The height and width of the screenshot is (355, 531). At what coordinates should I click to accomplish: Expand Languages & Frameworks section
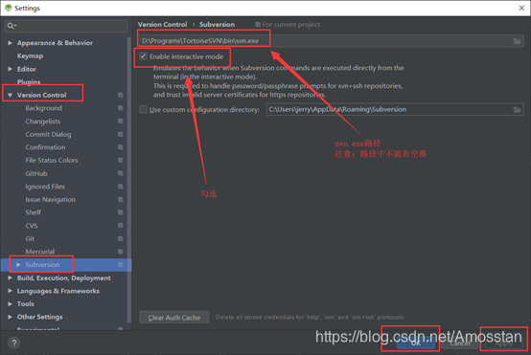(x=11, y=291)
